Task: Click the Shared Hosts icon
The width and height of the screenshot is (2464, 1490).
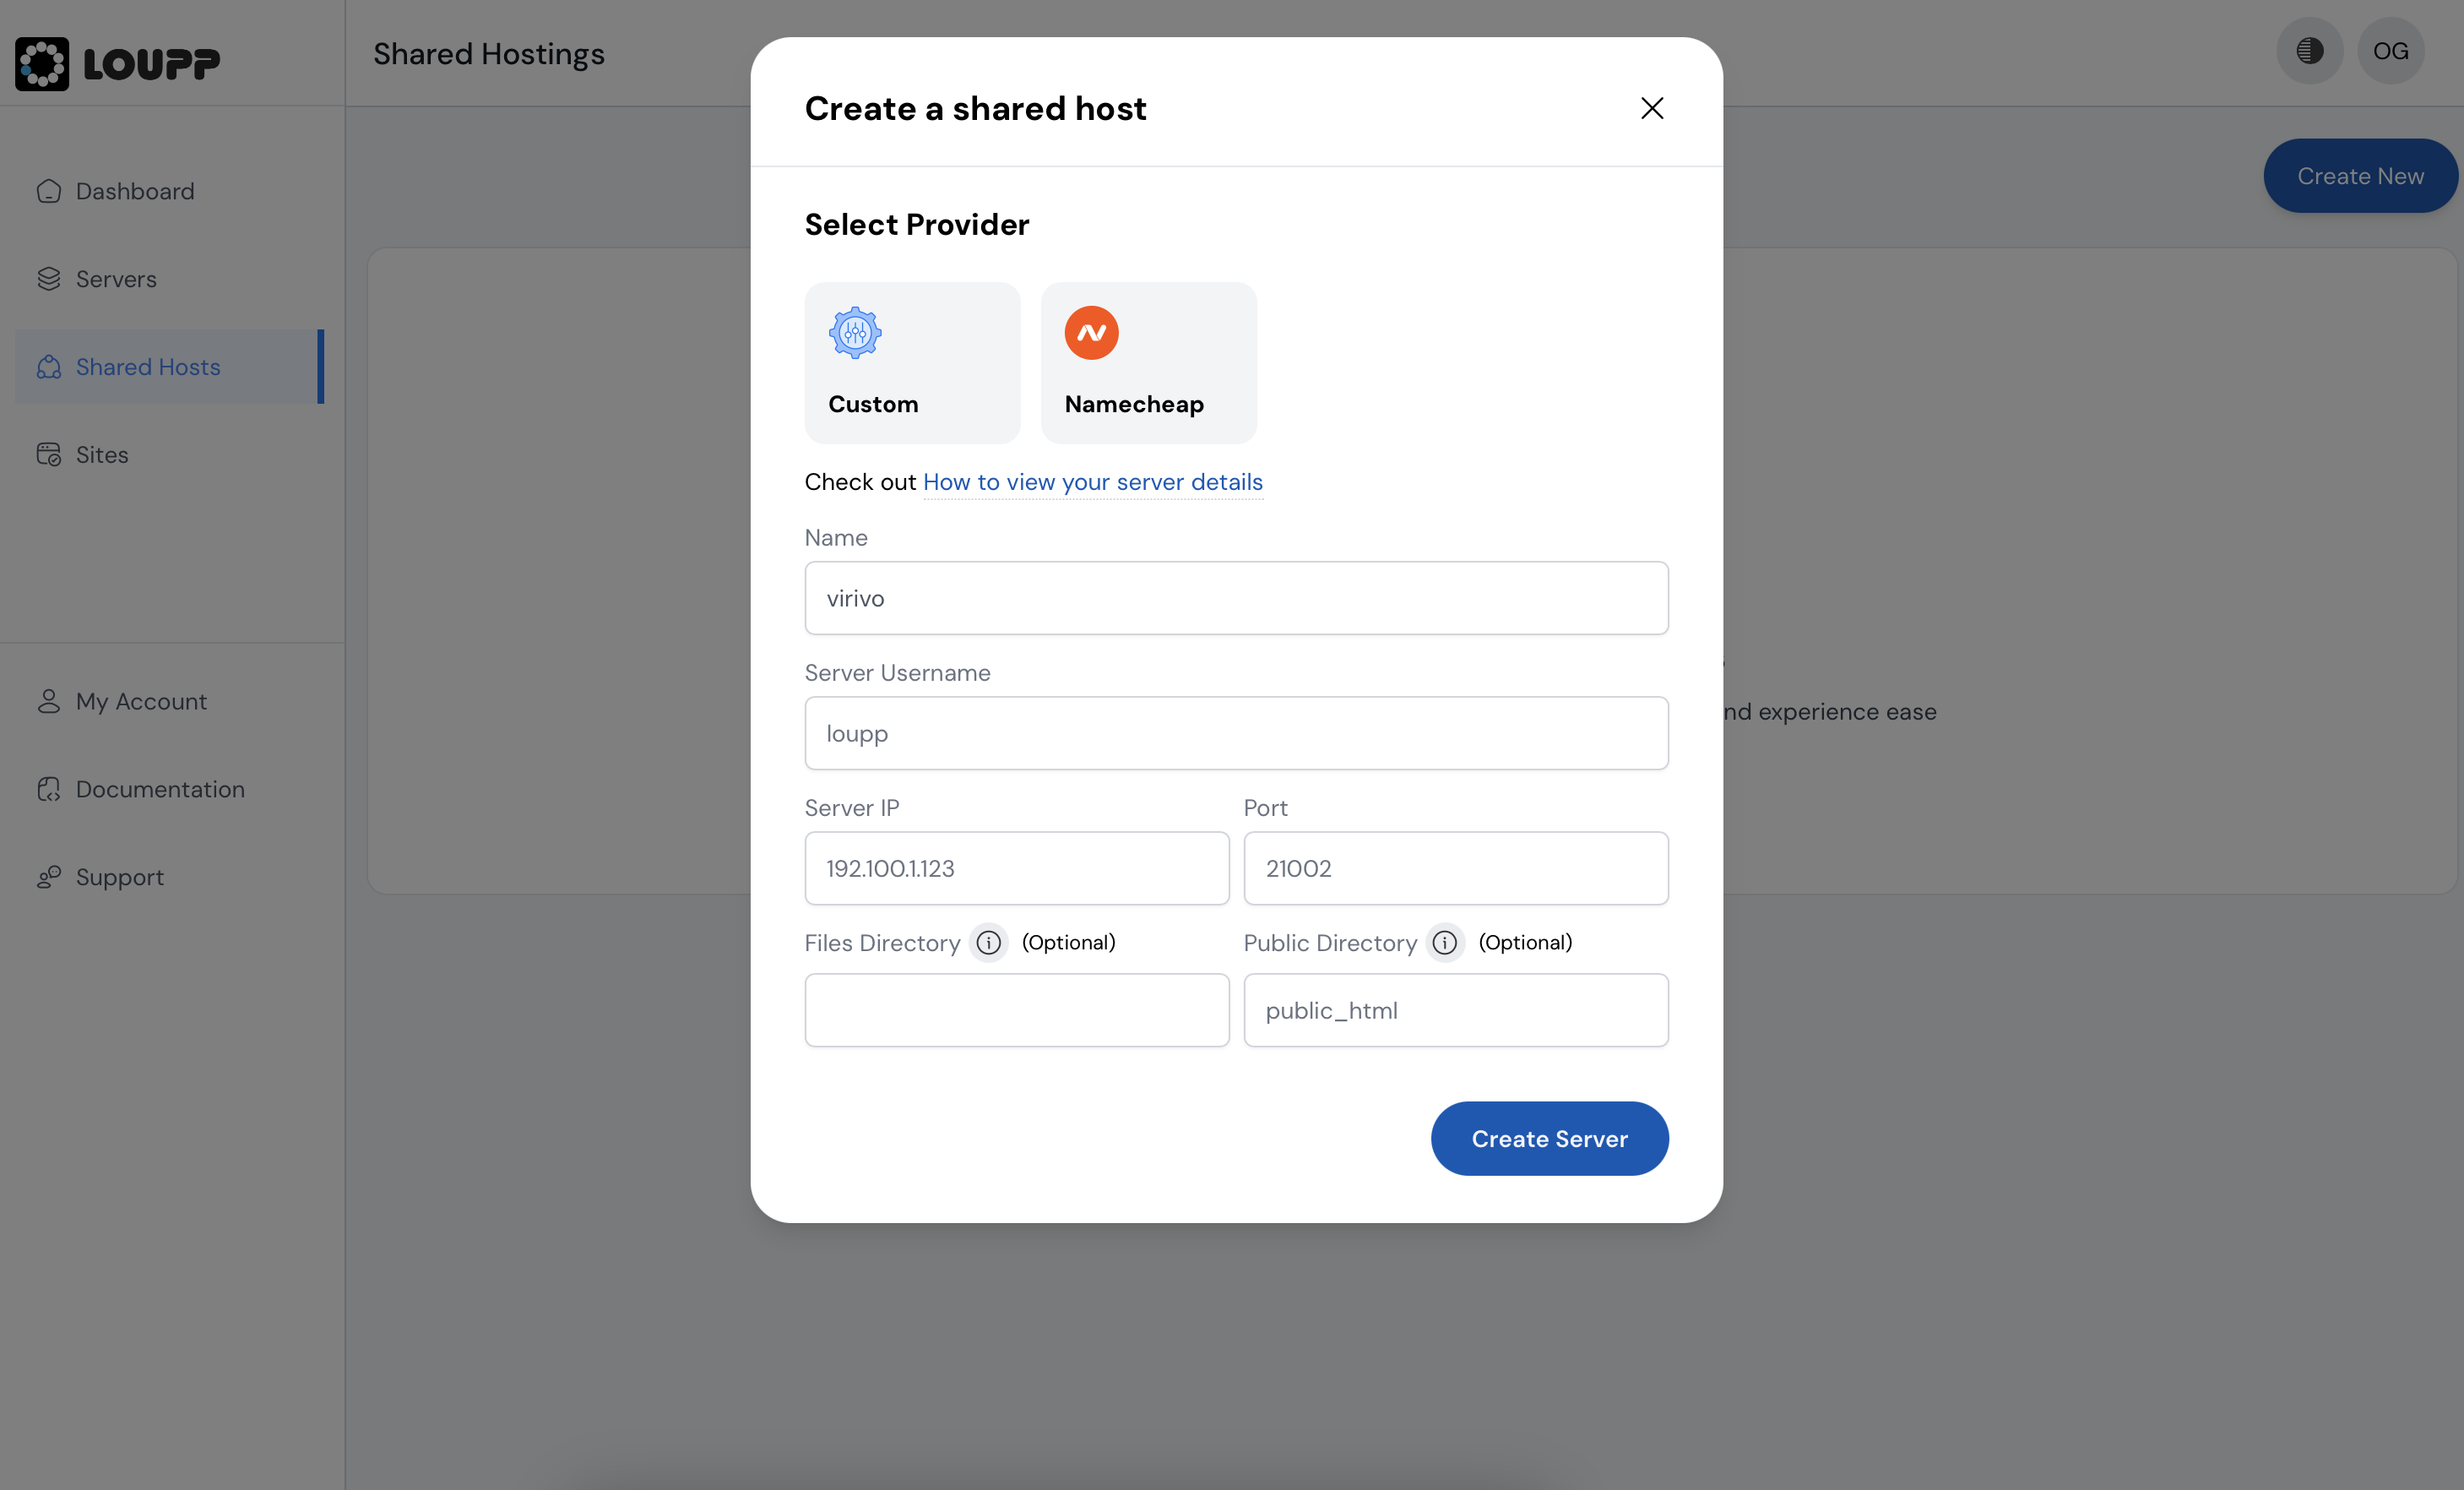Action: point(49,367)
